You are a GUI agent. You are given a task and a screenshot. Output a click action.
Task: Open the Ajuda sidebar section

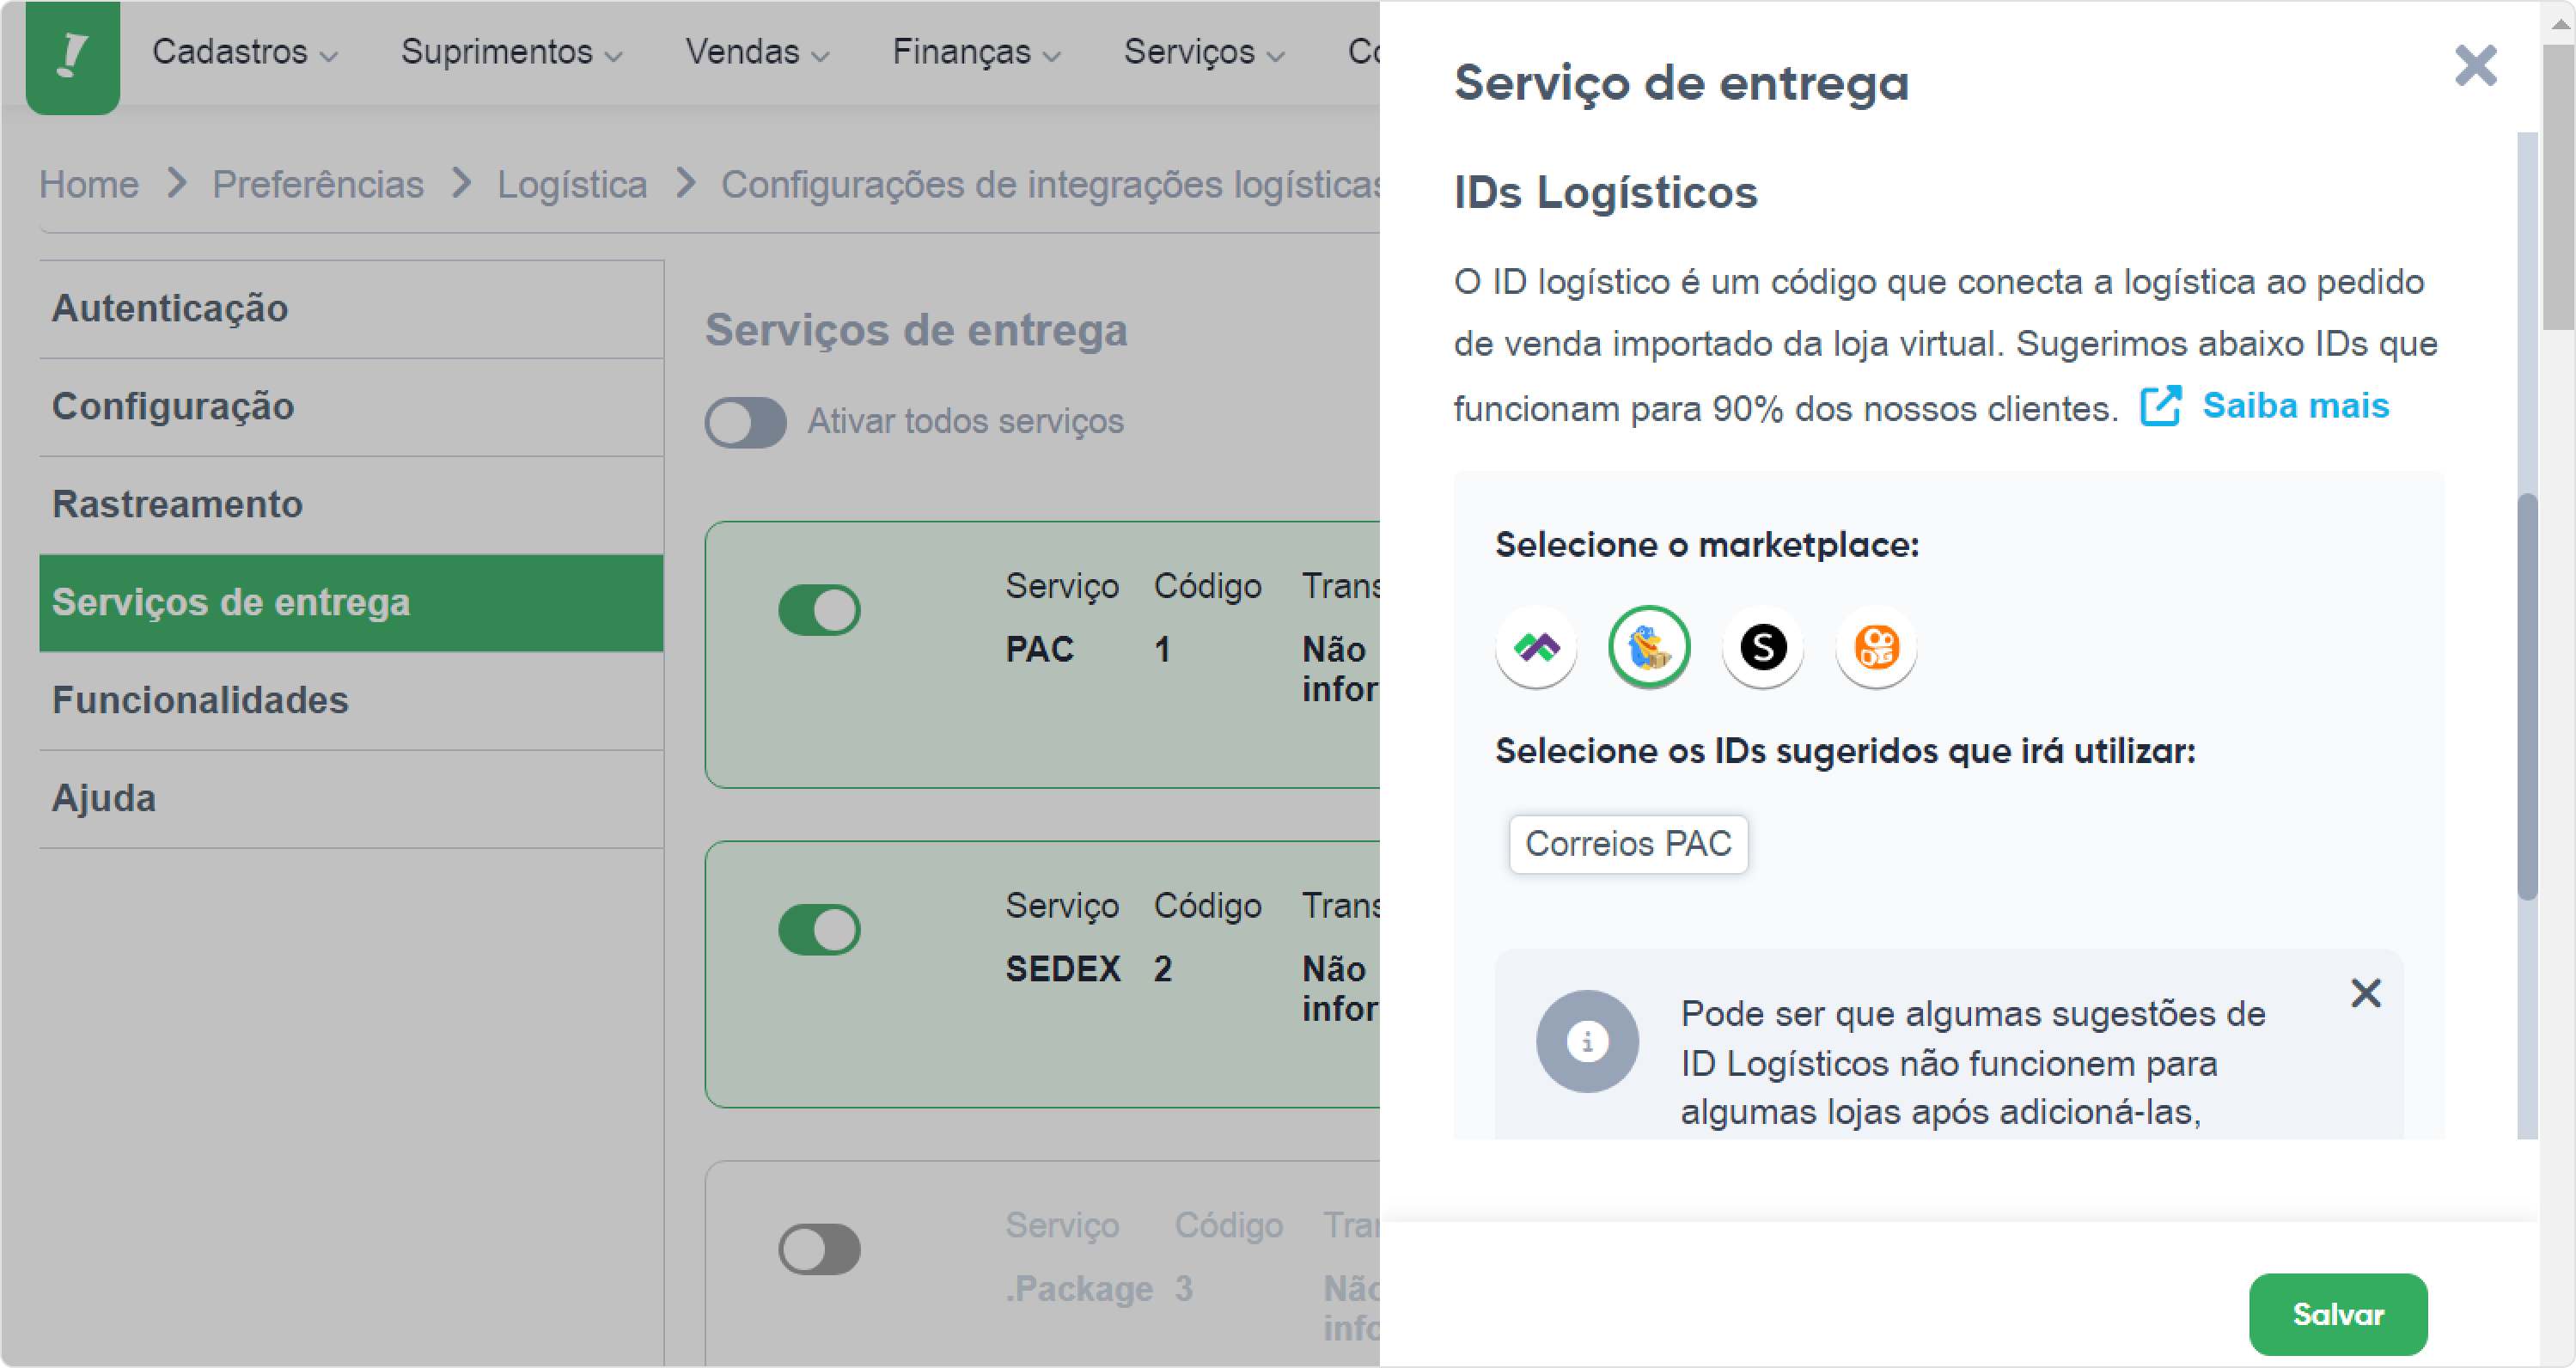(x=351, y=799)
